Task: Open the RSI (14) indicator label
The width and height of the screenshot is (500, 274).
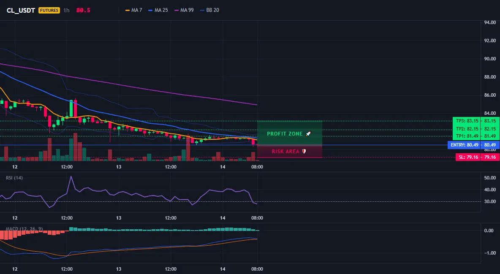Action: pos(14,178)
